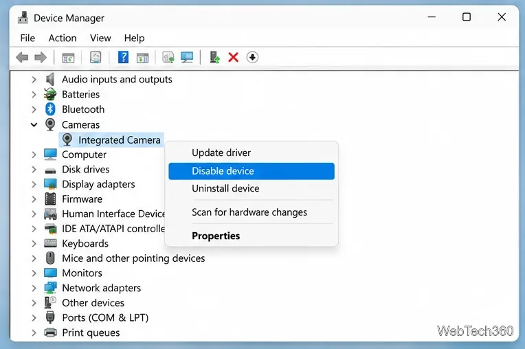Expand the Batteries node
The width and height of the screenshot is (525, 349).
point(34,94)
